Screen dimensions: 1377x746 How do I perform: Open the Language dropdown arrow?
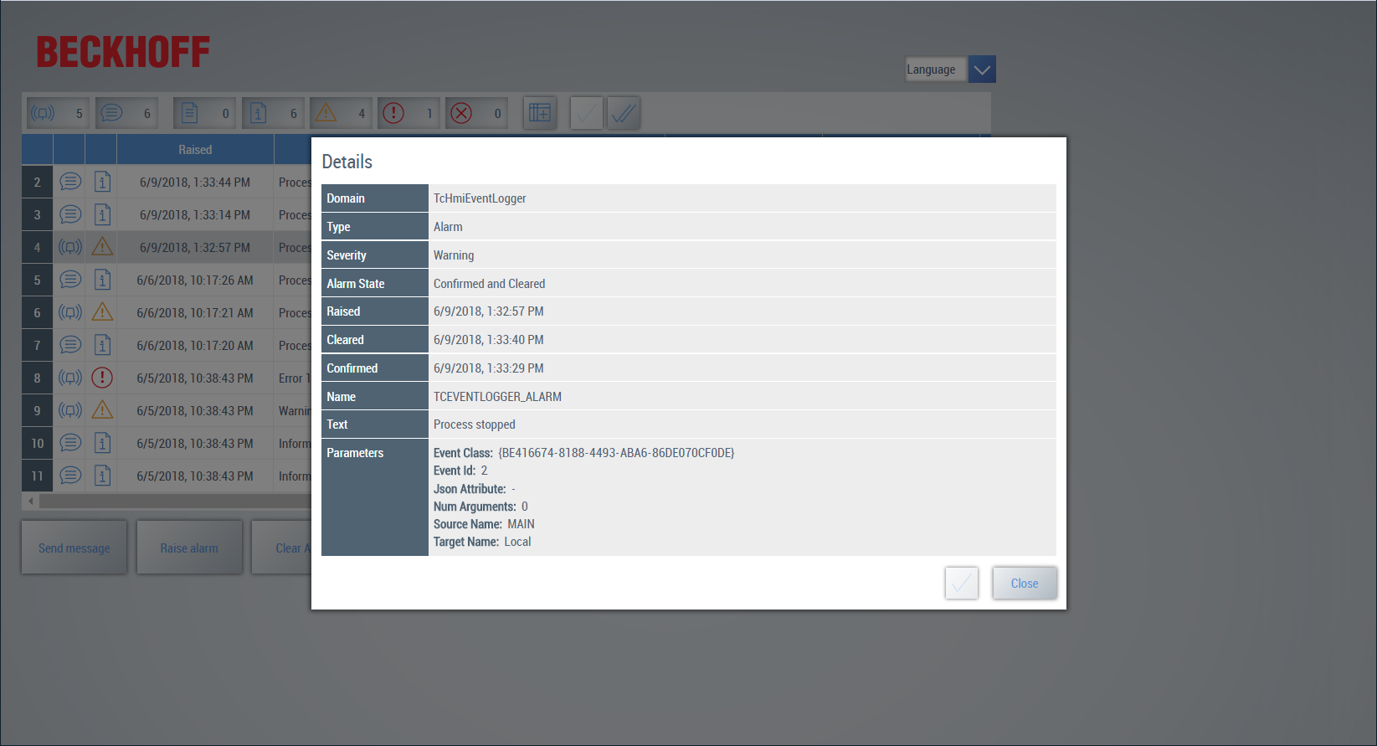point(982,69)
